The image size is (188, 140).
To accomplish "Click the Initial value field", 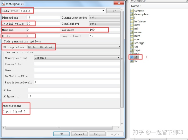I will click(x=43, y=24).
